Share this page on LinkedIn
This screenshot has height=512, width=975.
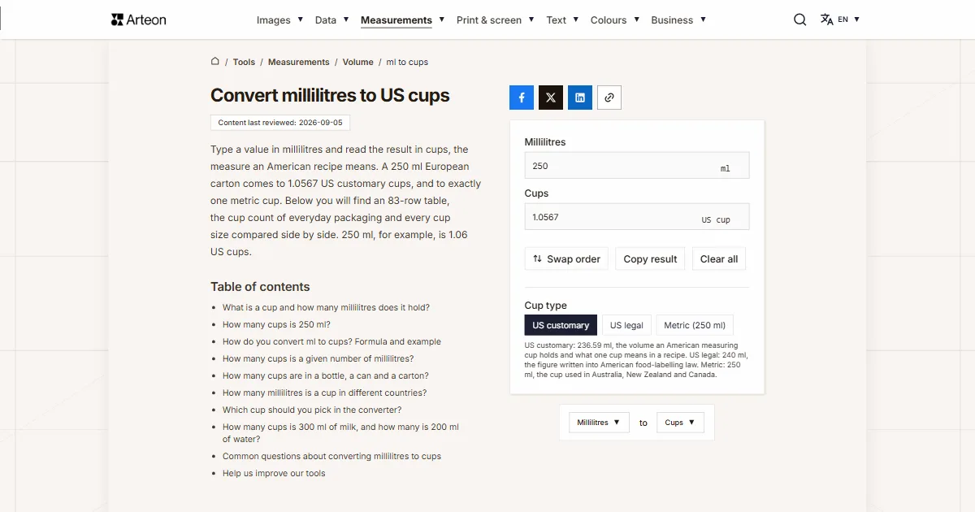point(580,98)
